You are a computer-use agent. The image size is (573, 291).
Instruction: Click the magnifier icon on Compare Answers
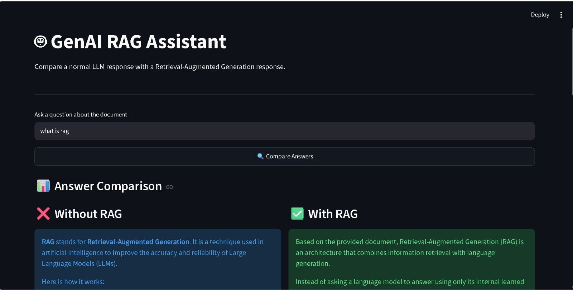pyautogui.click(x=260, y=156)
